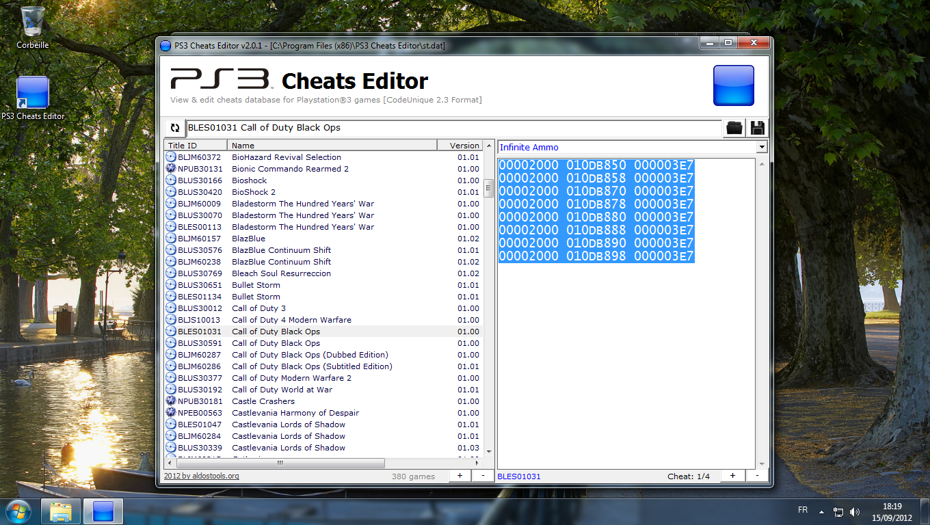Select BLUS30576 BlazBlue Continuum Shift

coord(323,250)
